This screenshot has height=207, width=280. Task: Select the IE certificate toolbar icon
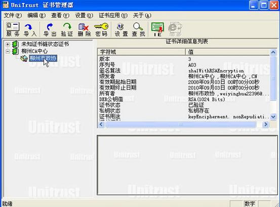[157, 29]
